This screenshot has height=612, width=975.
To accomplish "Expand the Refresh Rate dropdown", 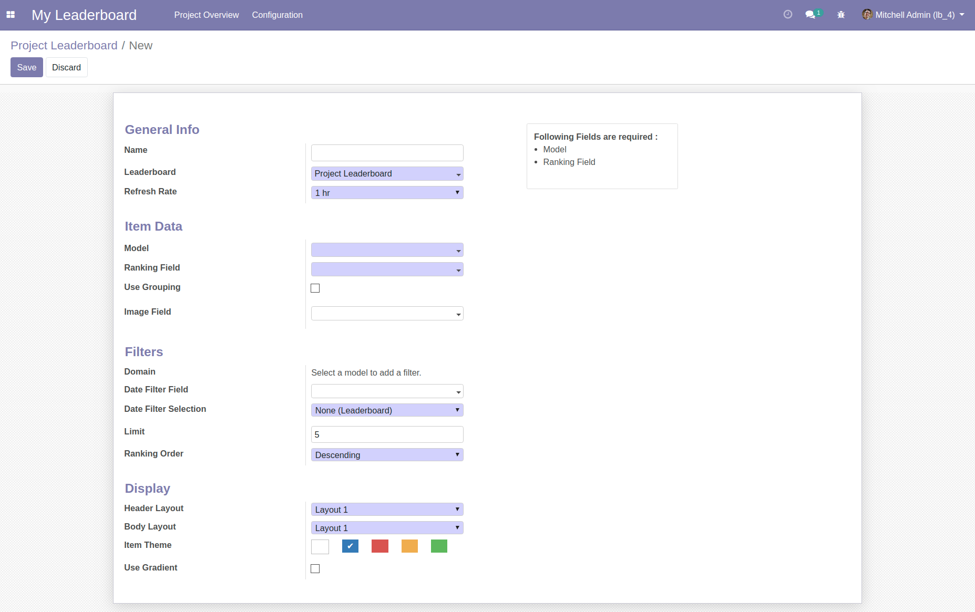I will pos(387,193).
